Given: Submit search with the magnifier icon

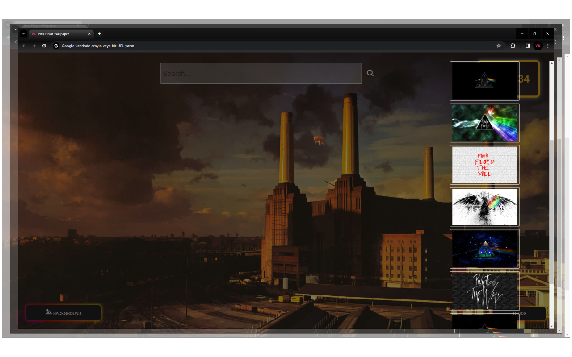Looking at the screenshot, I should (x=370, y=73).
